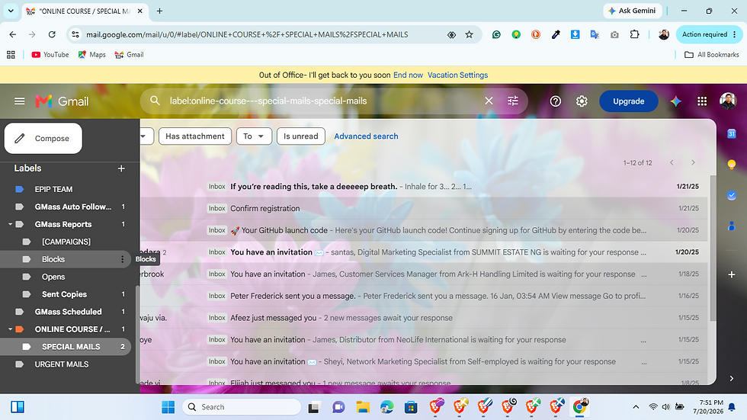Open Advanced search link
The height and width of the screenshot is (420, 747).
click(366, 136)
